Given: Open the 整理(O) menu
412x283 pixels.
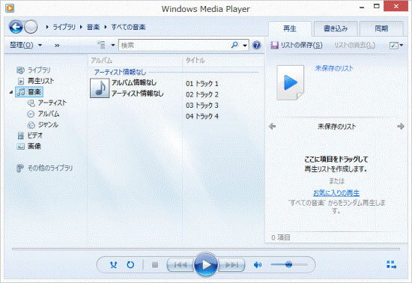Looking at the screenshot, I should click(x=25, y=45).
